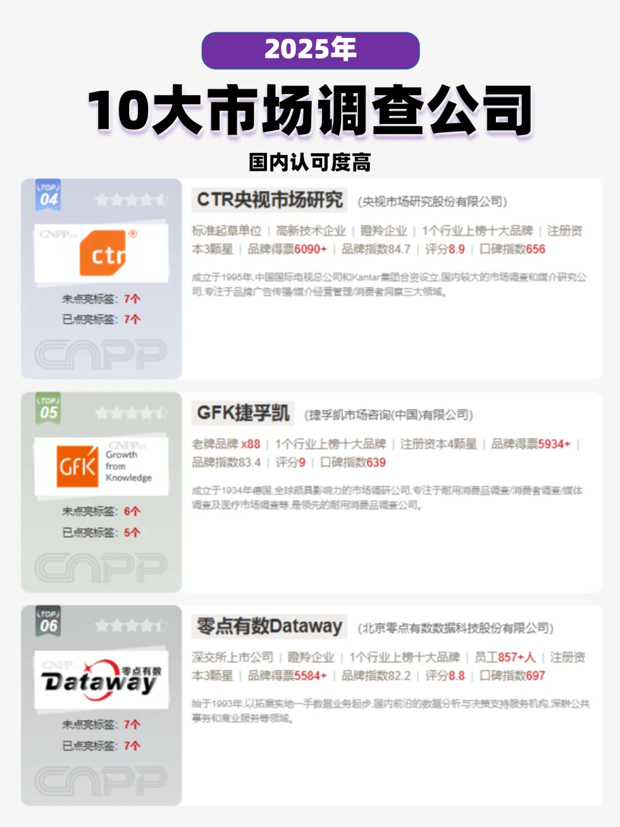This screenshot has height=827, width=620.
Task: Click 品牌得票6090+ value
Action: pyautogui.click(x=287, y=249)
